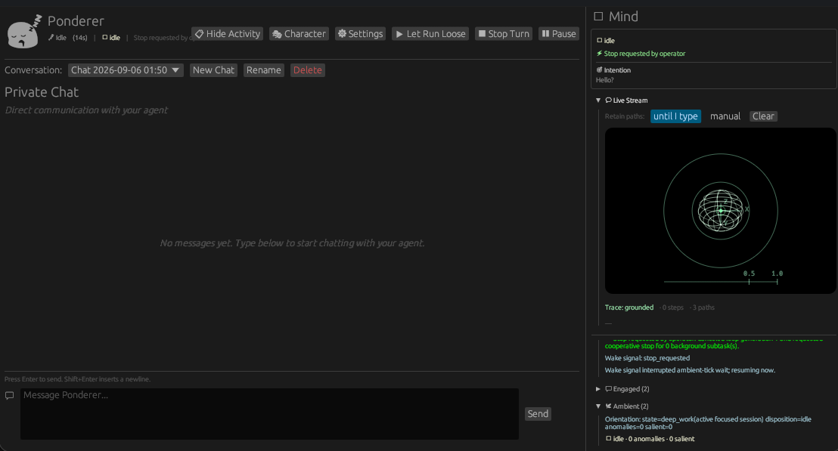
Task: Open the Conversation dropdown Chat 2026-09-06 01:50
Action: tap(126, 70)
